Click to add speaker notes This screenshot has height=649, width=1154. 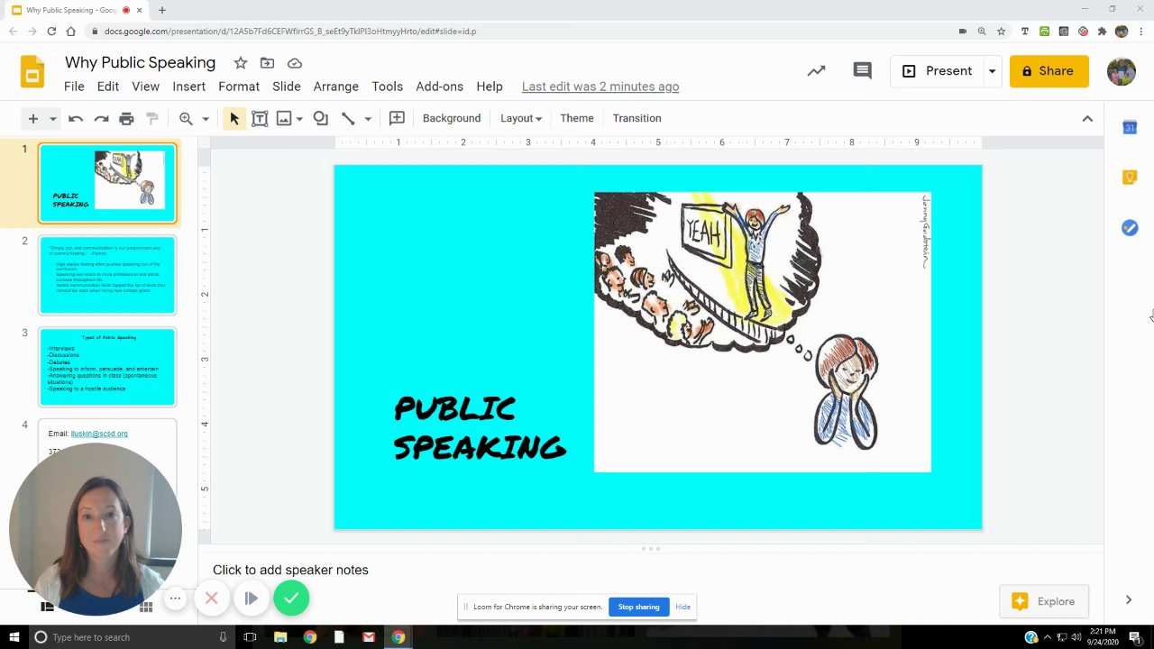290,570
